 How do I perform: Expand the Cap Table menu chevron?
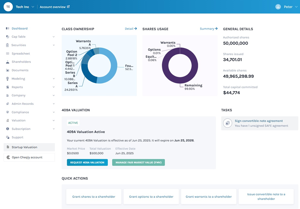(x=54, y=37)
